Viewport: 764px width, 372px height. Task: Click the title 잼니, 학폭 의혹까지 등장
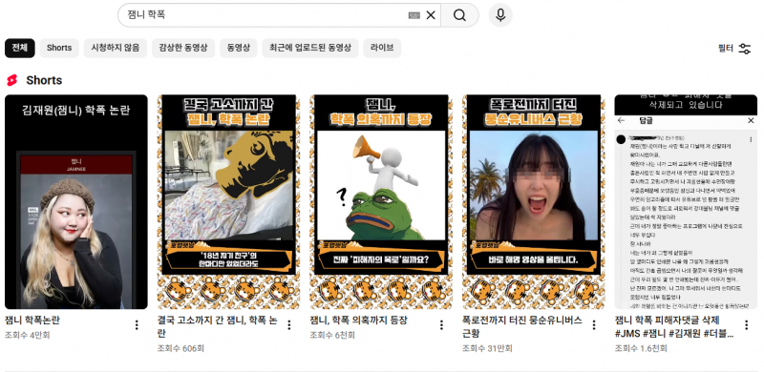pos(359,320)
